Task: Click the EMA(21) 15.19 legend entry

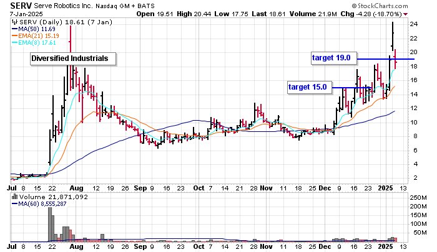Action: coord(36,36)
